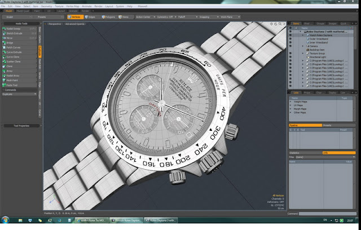
Task: Select the Patch Curves tool
Action: 20,47
